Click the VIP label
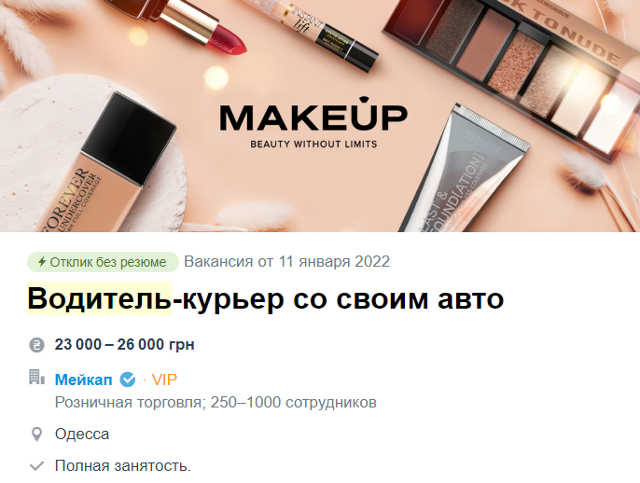 click(164, 379)
